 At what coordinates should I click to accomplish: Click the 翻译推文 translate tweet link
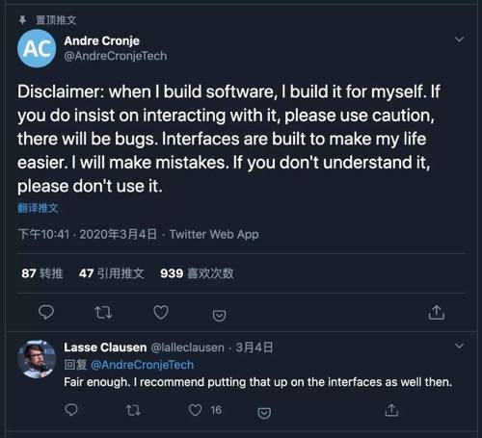(x=38, y=208)
